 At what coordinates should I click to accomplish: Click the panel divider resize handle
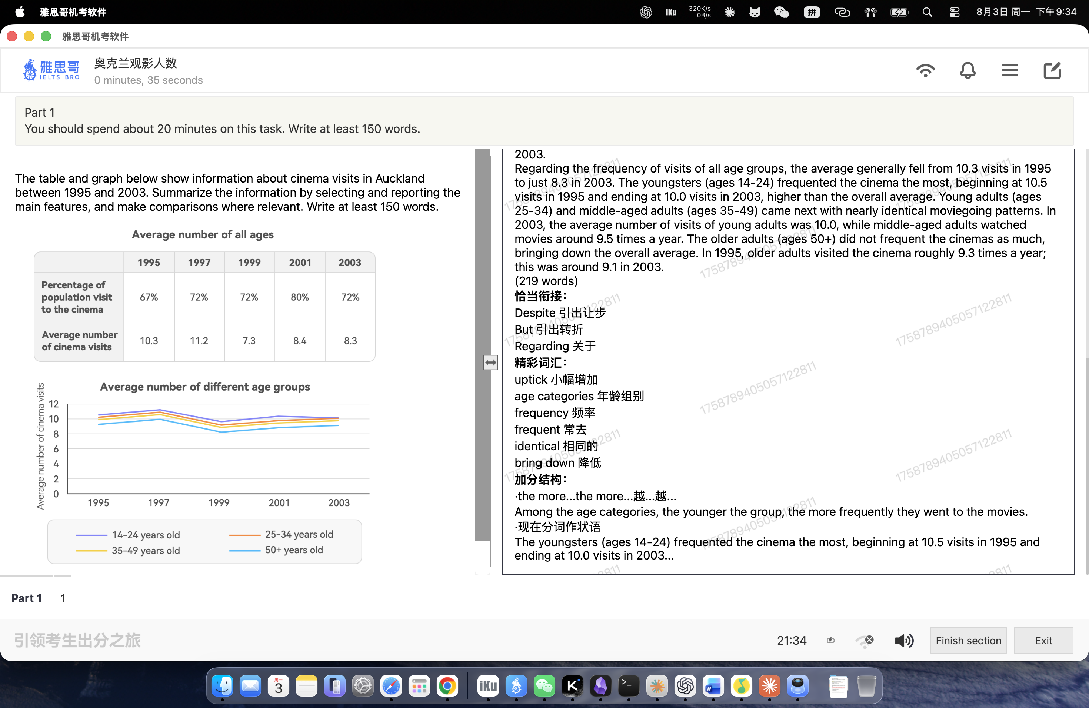[x=490, y=363]
